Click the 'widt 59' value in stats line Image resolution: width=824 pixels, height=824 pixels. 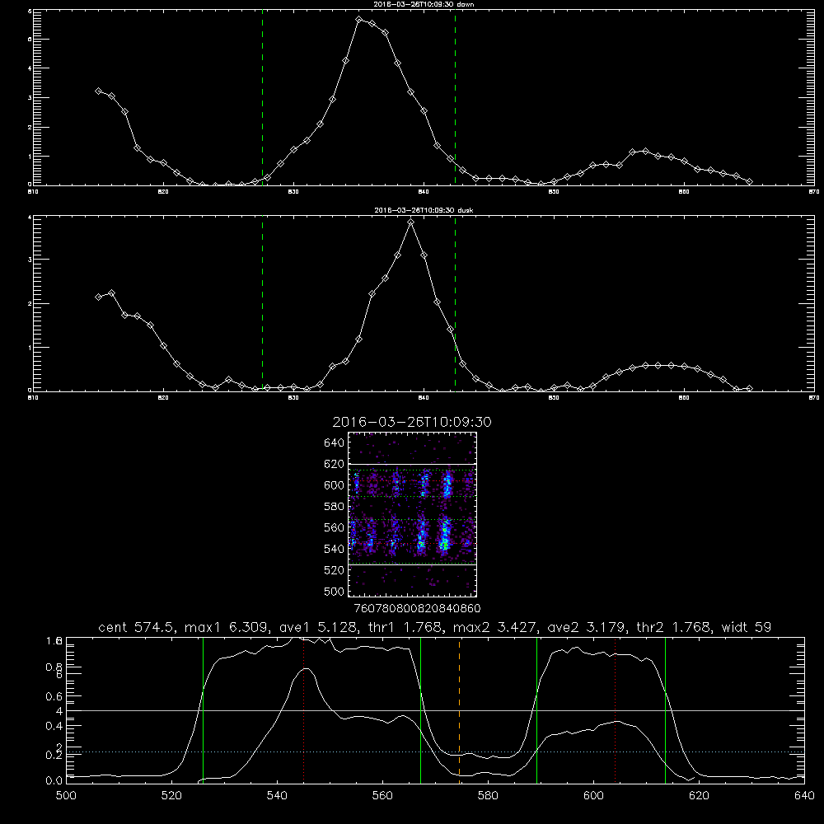click(x=747, y=627)
